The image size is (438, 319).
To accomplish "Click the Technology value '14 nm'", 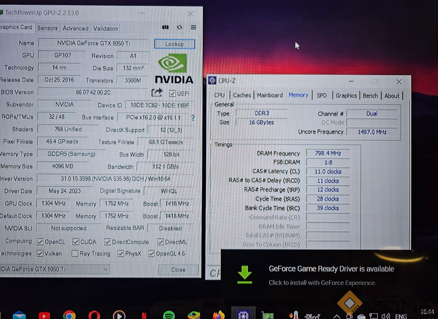I will click(59, 67).
